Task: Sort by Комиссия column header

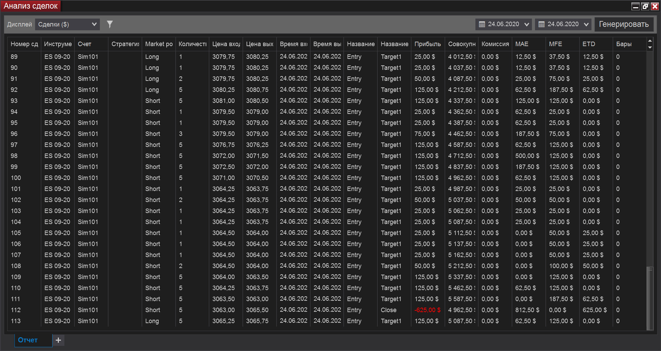Action: (495, 44)
